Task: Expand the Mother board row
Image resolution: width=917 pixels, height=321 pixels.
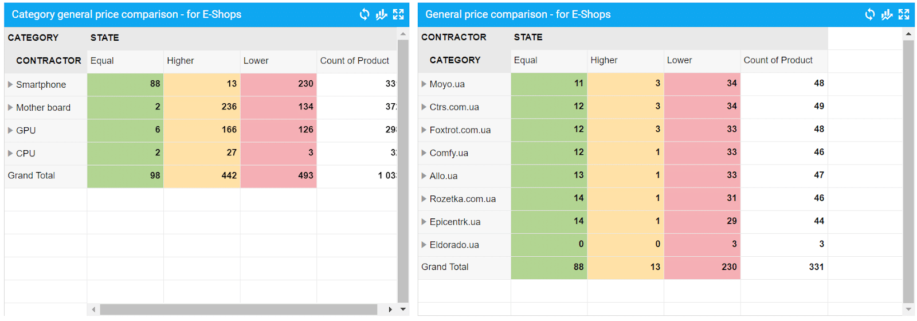Action: tap(10, 107)
